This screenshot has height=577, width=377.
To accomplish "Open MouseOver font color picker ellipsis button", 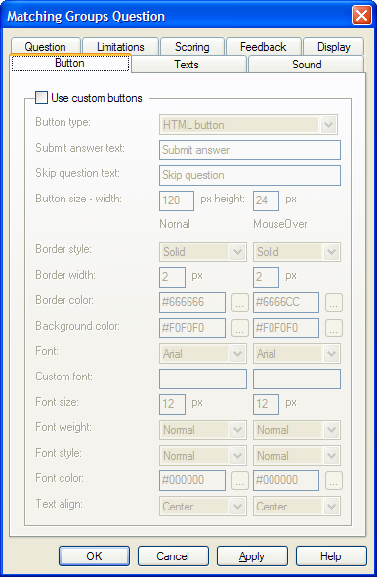I will [x=334, y=480].
